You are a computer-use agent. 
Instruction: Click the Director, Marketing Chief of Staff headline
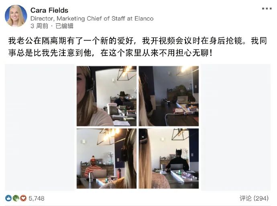click(92, 19)
